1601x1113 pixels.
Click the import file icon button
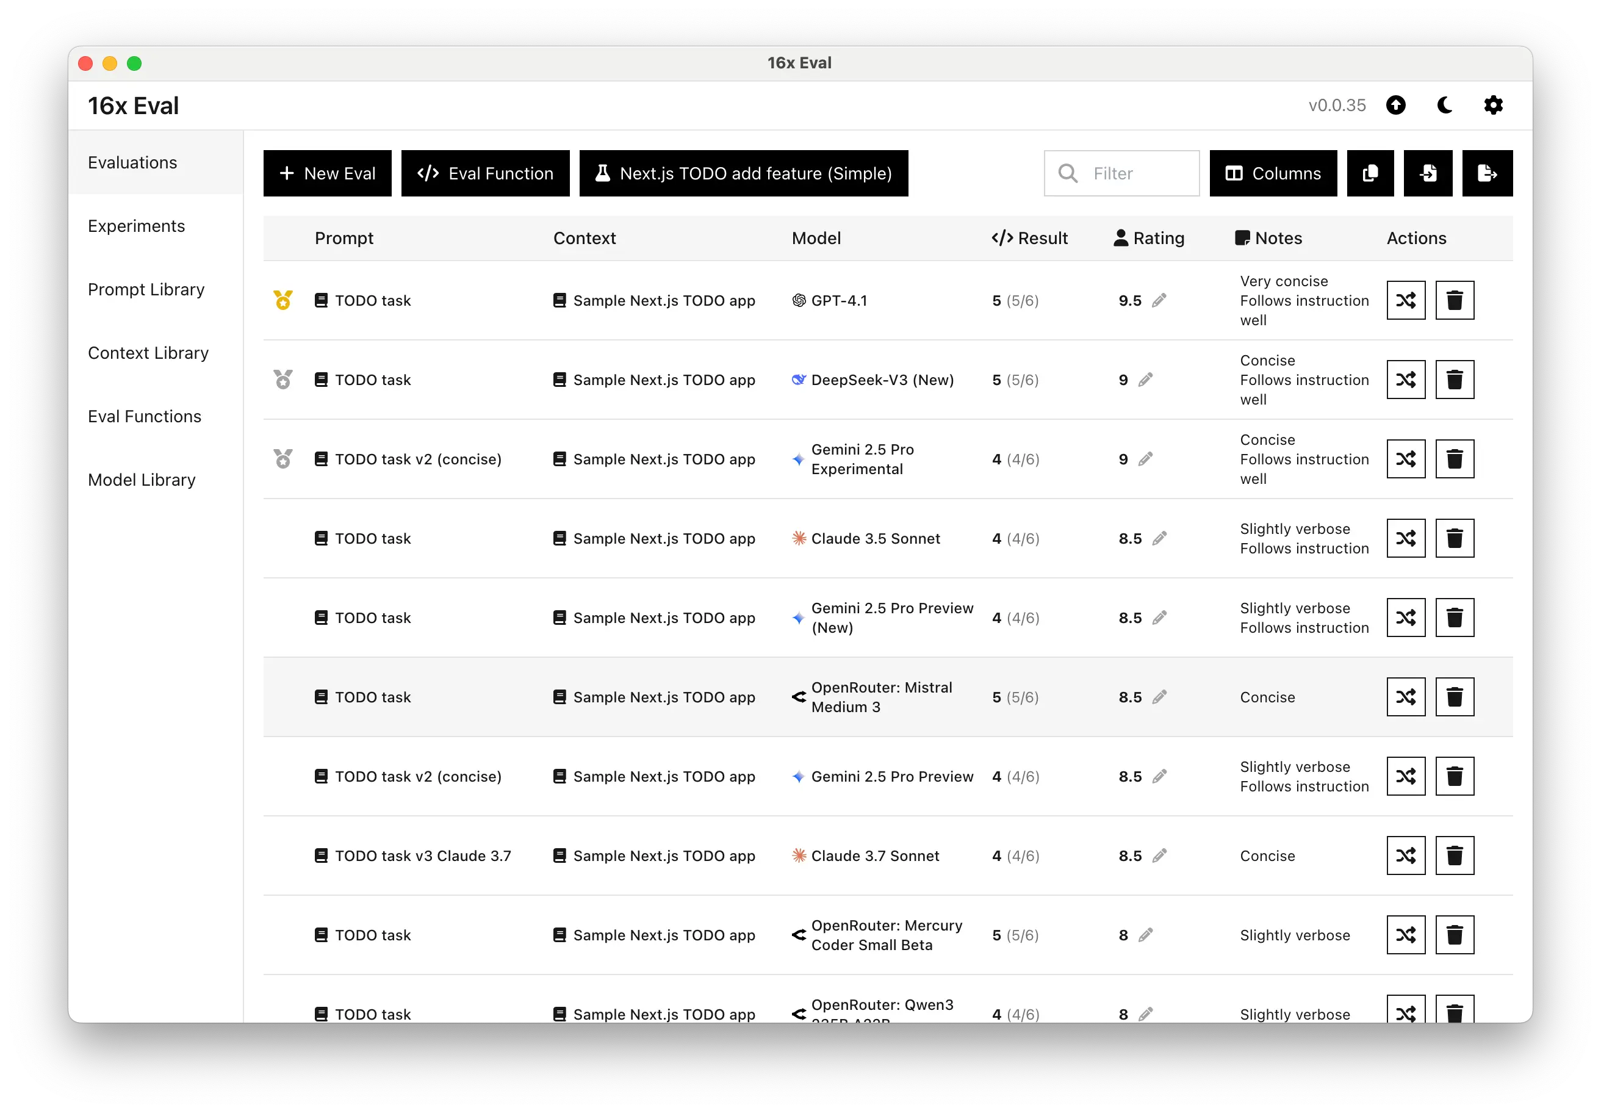click(1427, 173)
